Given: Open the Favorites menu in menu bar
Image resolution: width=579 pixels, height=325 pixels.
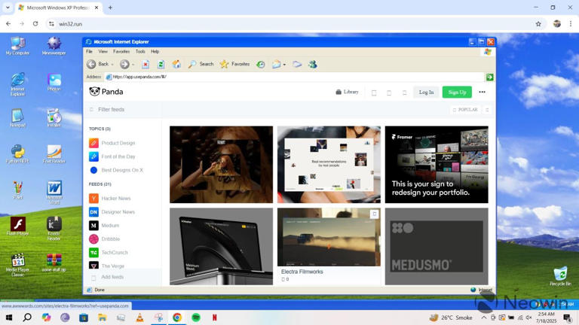Looking at the screenshot, I should pyautogui.click(x=121, y=52).
